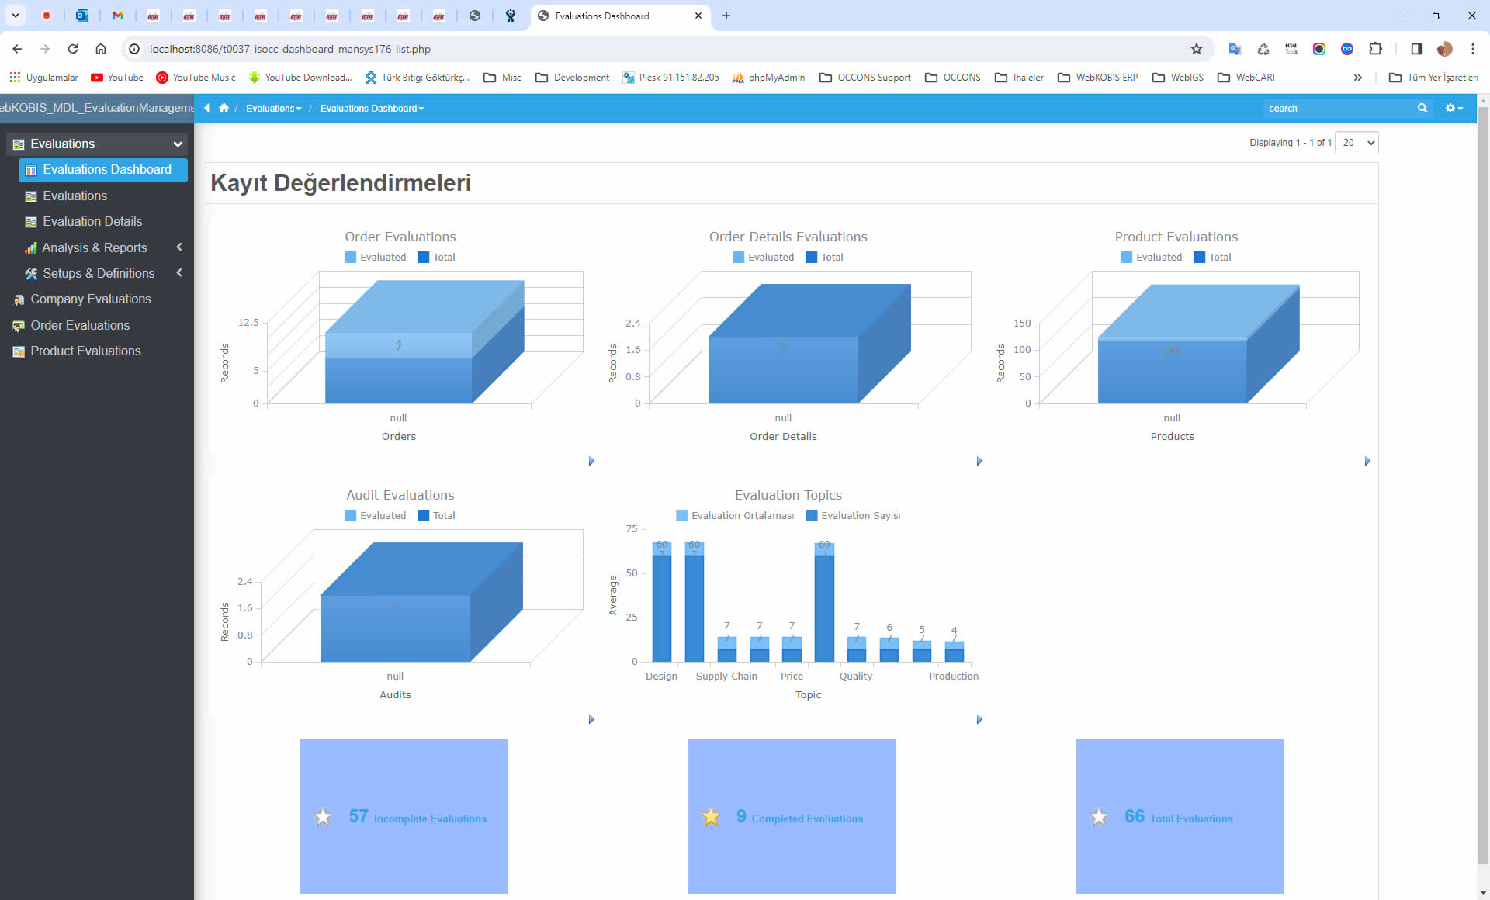This screenshot has height=900, width=1490.
Task: Click the Company Evaluations sidebar icon
Action: (19, 299)
